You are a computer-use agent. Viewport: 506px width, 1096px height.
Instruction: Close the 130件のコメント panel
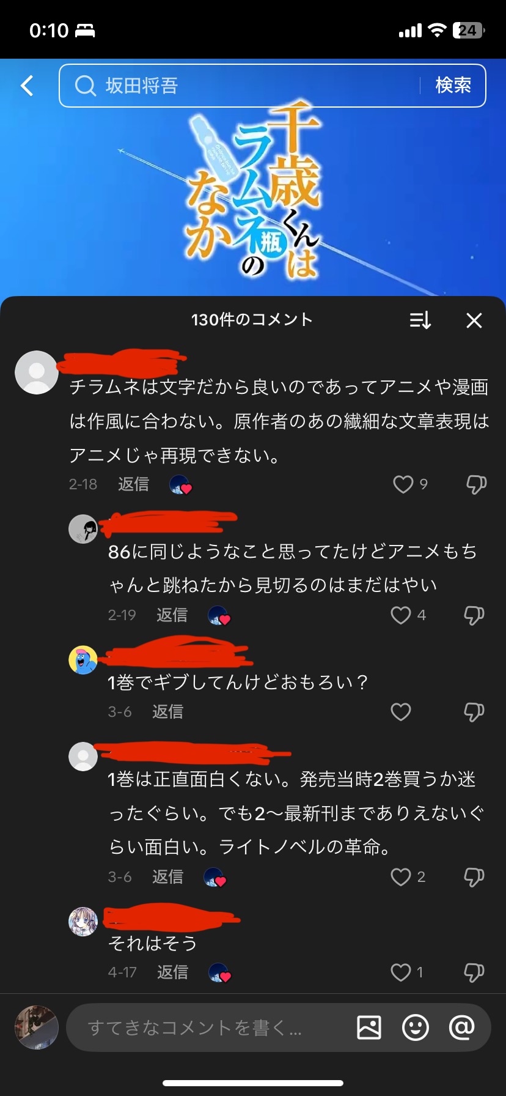pos(474,320)
